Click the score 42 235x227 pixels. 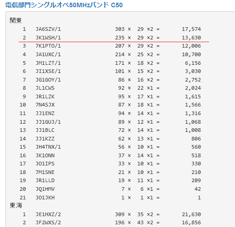(198, 189)
